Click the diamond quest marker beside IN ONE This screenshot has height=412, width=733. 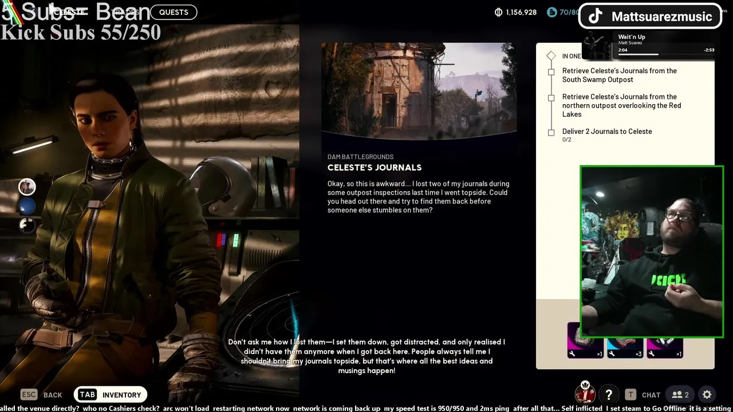tap(551, 56)
